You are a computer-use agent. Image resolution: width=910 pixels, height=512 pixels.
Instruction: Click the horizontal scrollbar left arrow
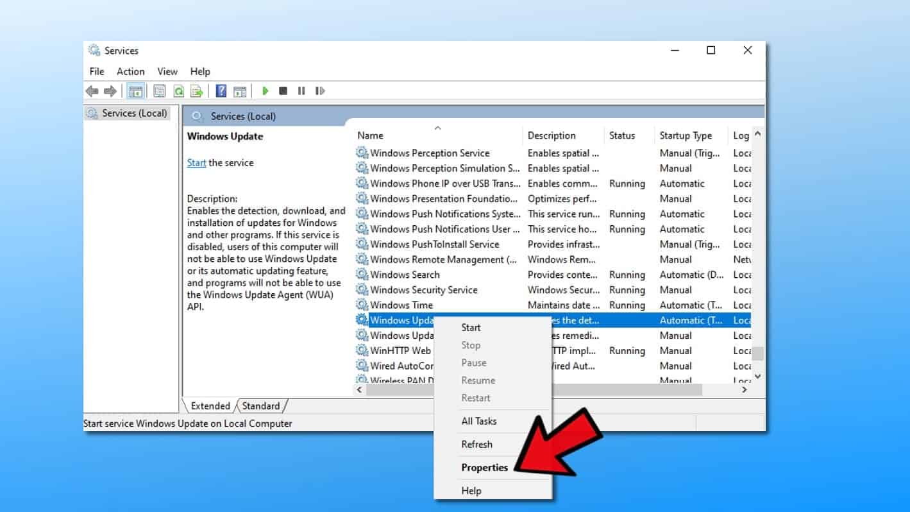point(360,389)
